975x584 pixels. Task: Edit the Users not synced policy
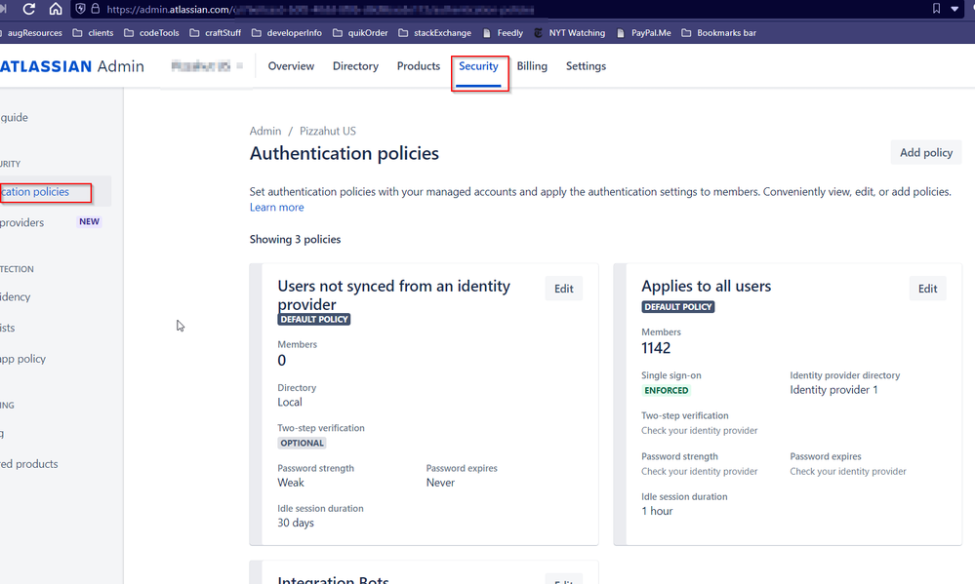563,289
